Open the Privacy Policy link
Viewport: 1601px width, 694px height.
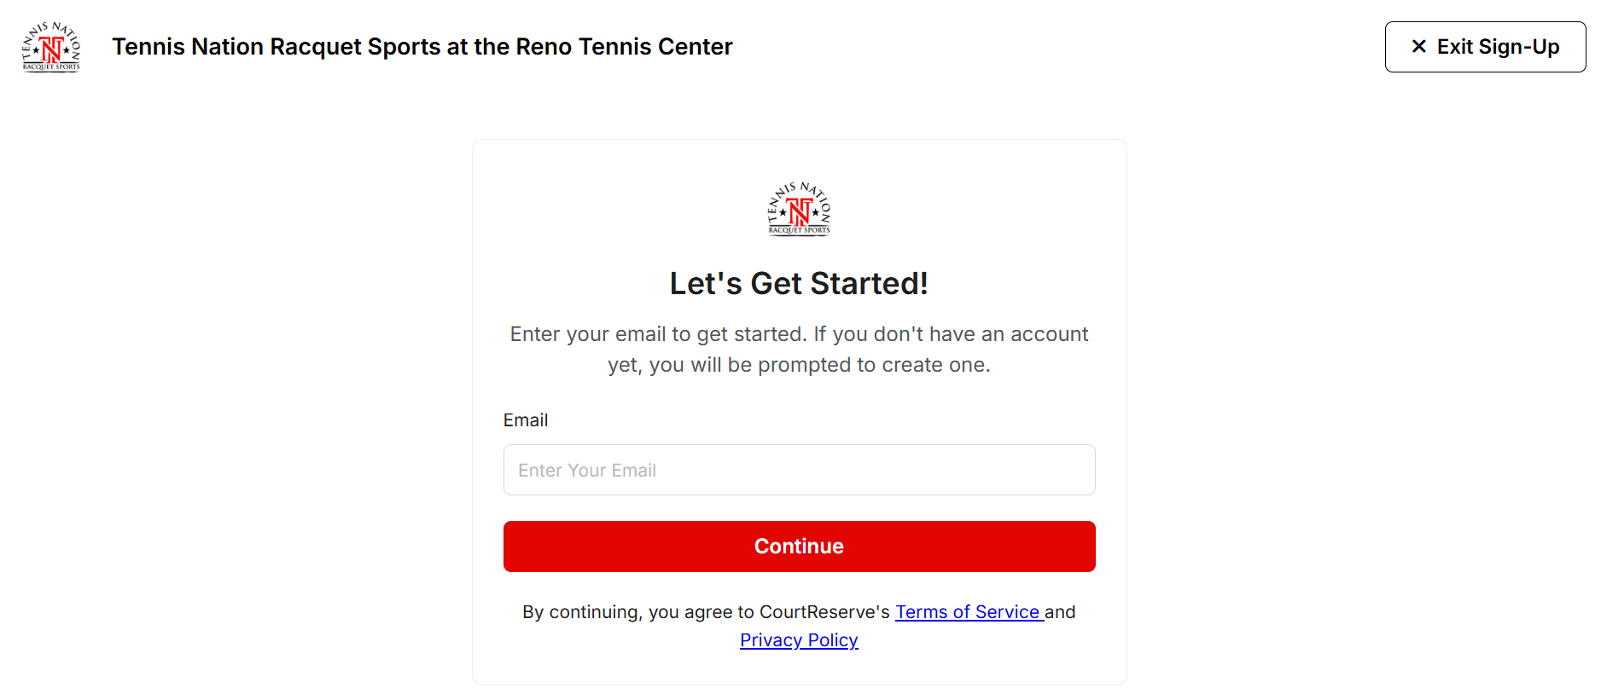[799, 640]
